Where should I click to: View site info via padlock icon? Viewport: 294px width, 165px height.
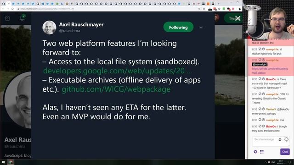tap(18, 9)
